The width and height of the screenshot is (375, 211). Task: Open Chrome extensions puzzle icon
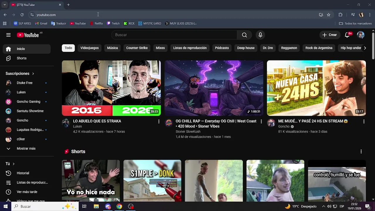click(340, 15)
